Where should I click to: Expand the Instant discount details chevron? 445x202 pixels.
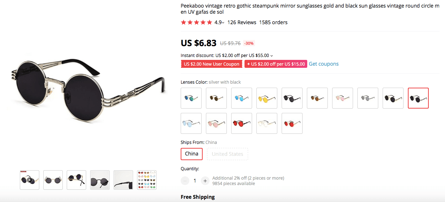pos(272,56)
